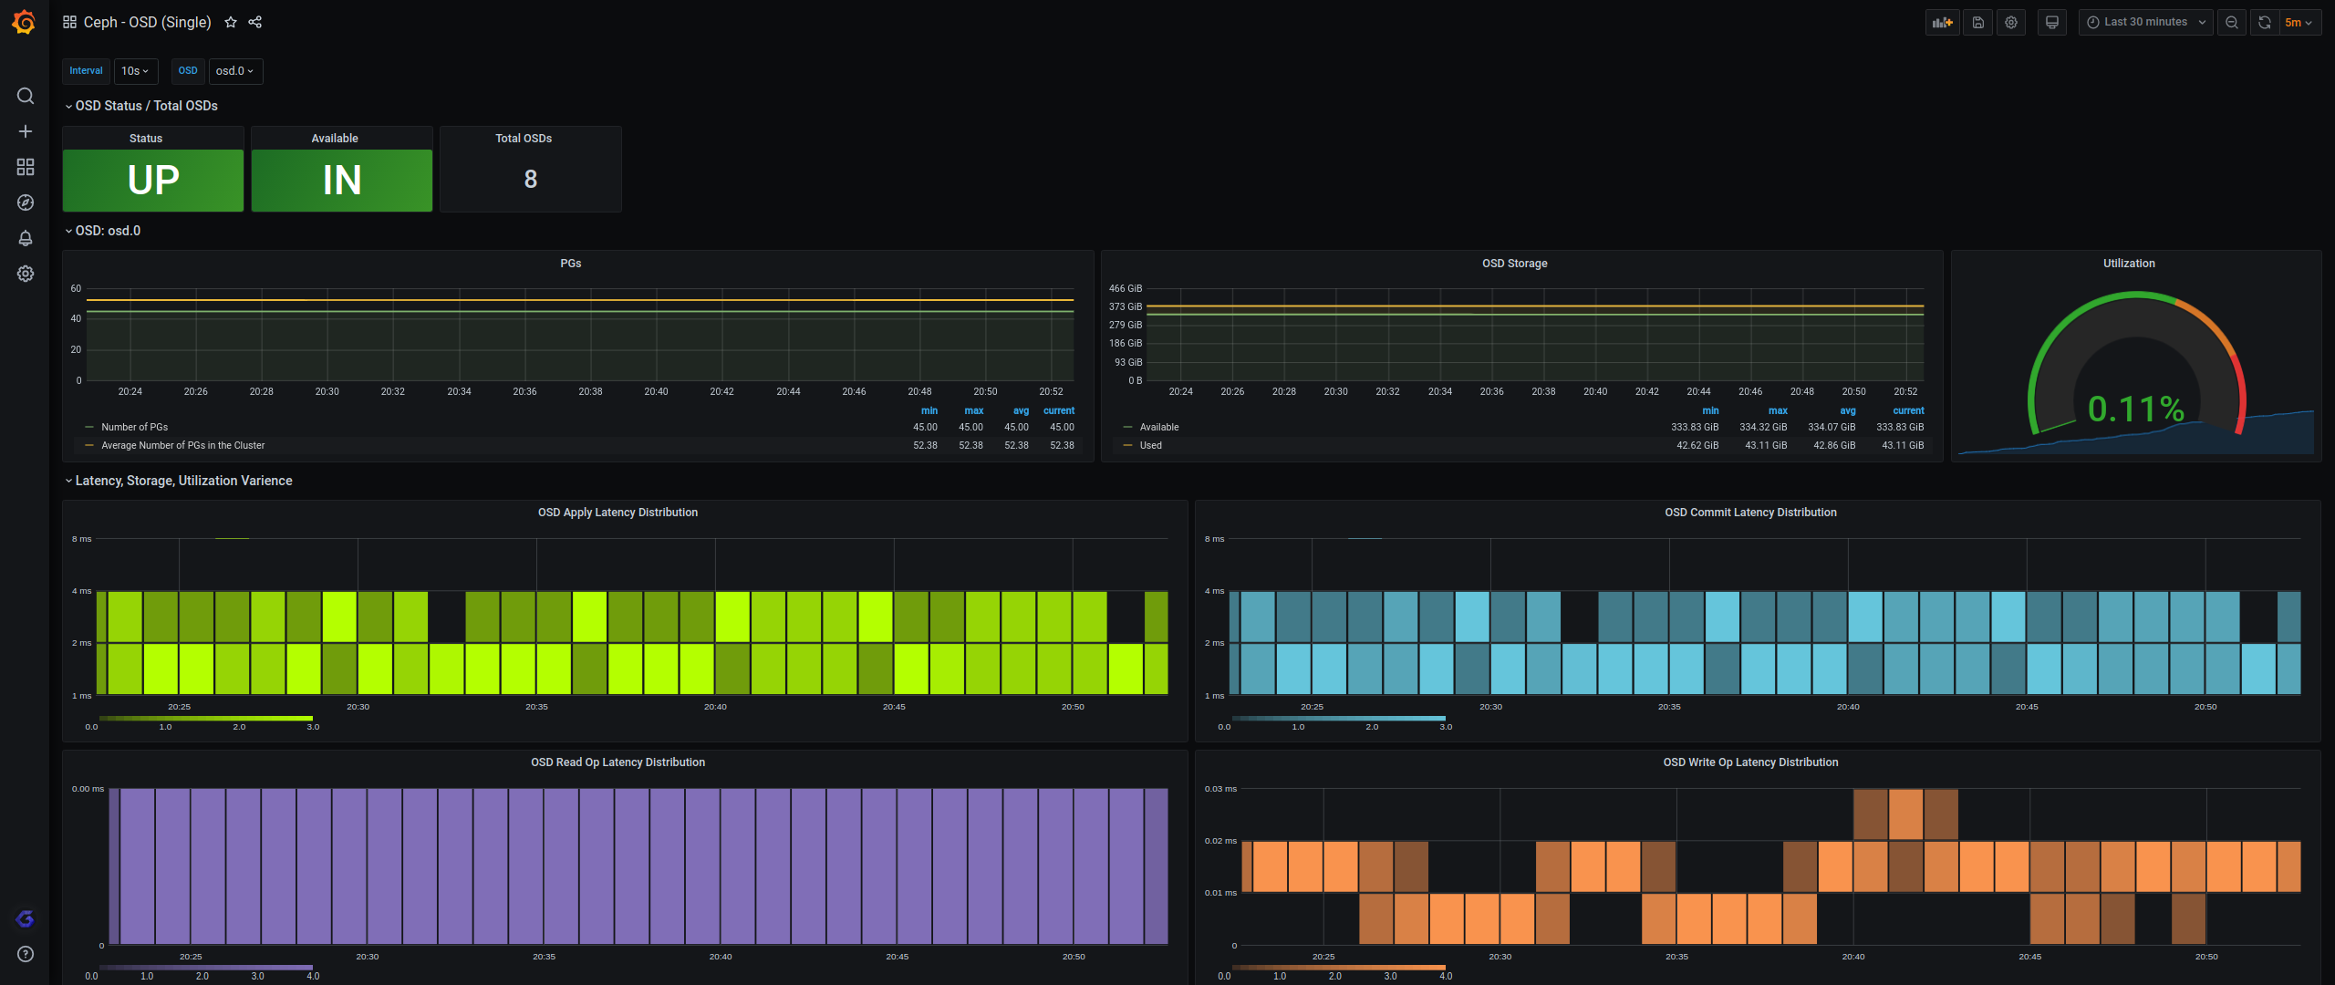
Task: Toggle the Available series in OSD Storage legend
Action: [x=1158, y=427]
